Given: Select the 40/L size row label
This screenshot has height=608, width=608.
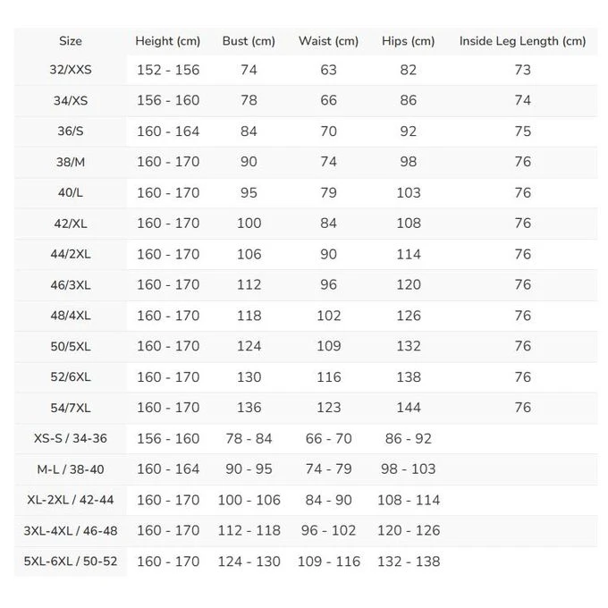Looking at the screenshot, I should click(x=71, y=193).
